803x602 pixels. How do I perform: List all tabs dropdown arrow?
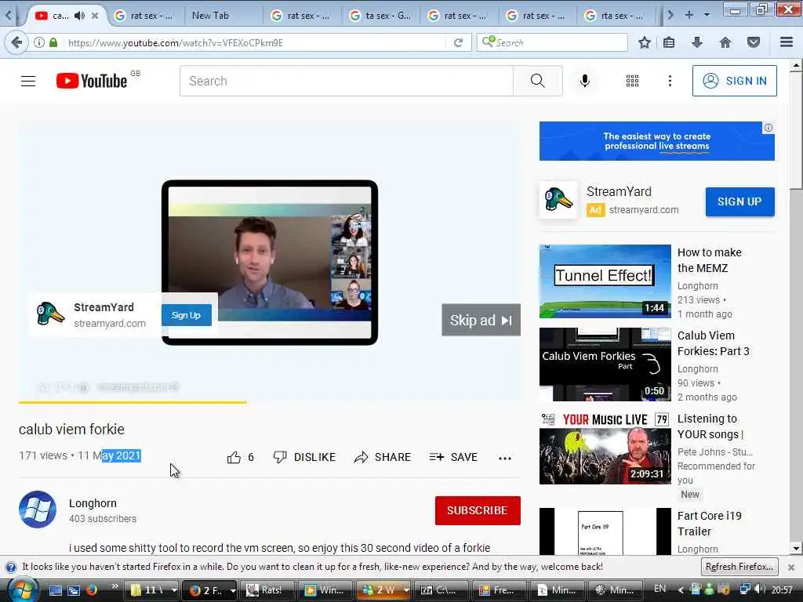coord(707,15)
